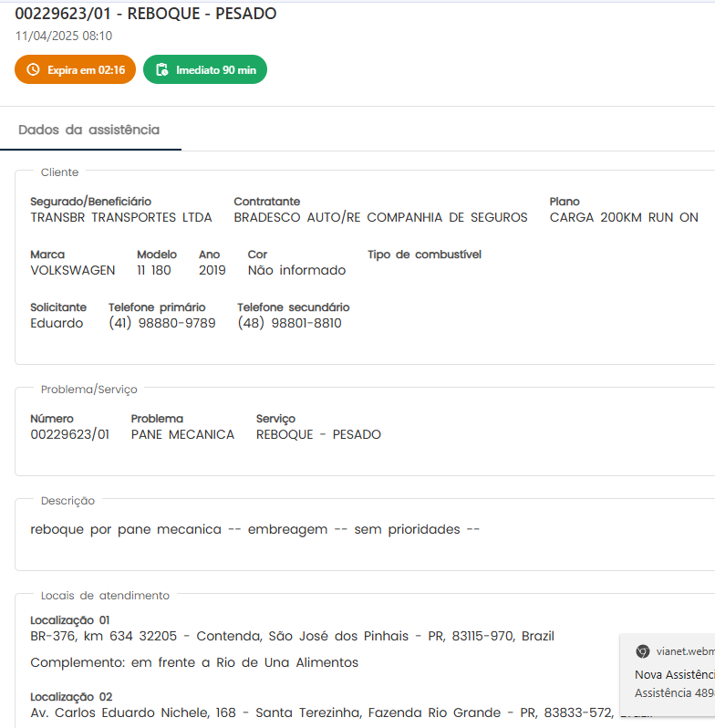
Task: Click Número value '00229623/01' in Problema/Serviço
Action: pyautogui.click(x=70, y=434)
